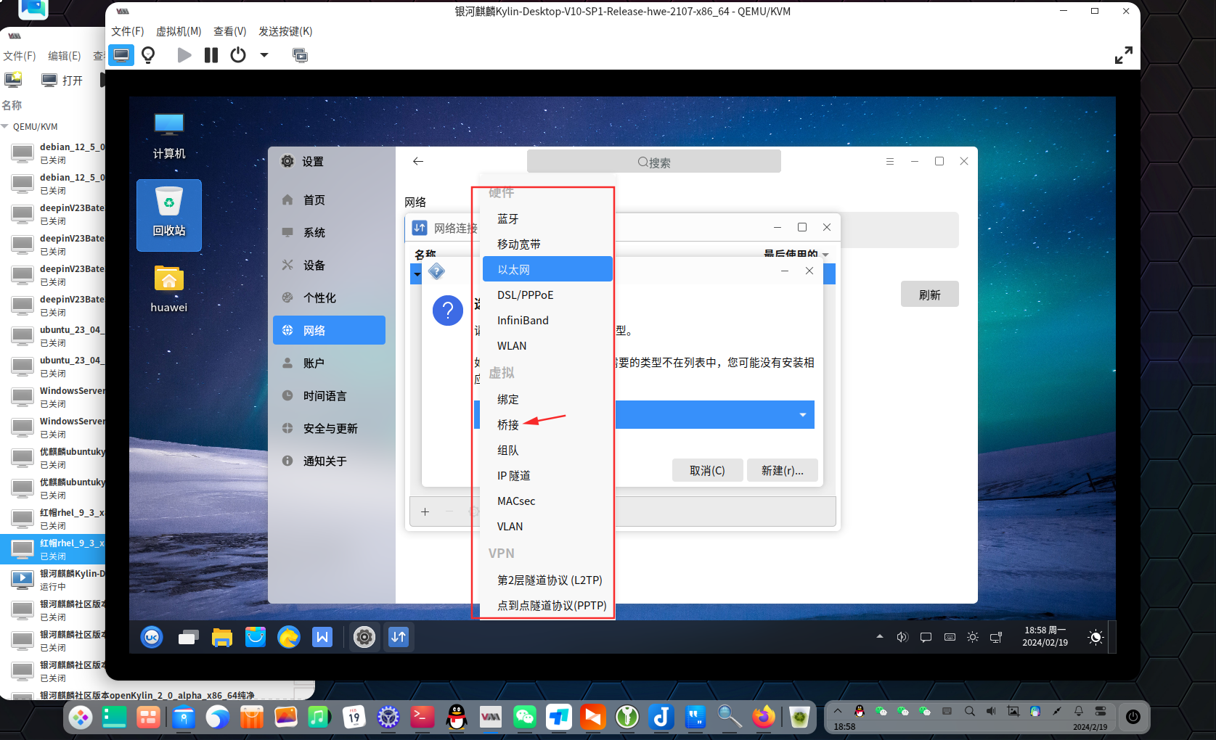The height and width of the screenshot is (740, 1216).
Task: Launch the WPS Writer icon on the Kylin taskbar
Action: 322,637
